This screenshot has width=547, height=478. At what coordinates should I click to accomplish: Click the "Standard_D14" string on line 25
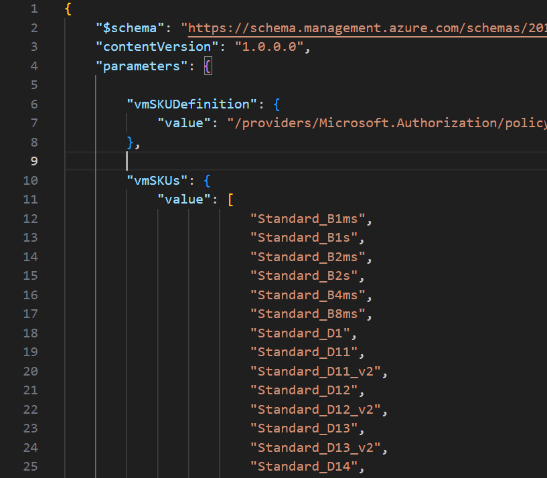click(305, 467)
